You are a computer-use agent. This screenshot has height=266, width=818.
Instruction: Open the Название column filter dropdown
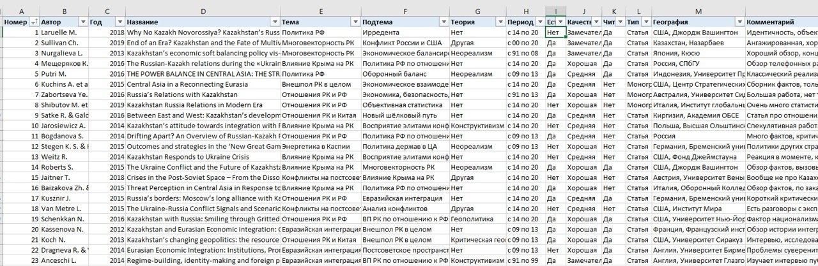click(x=275, y=22)
